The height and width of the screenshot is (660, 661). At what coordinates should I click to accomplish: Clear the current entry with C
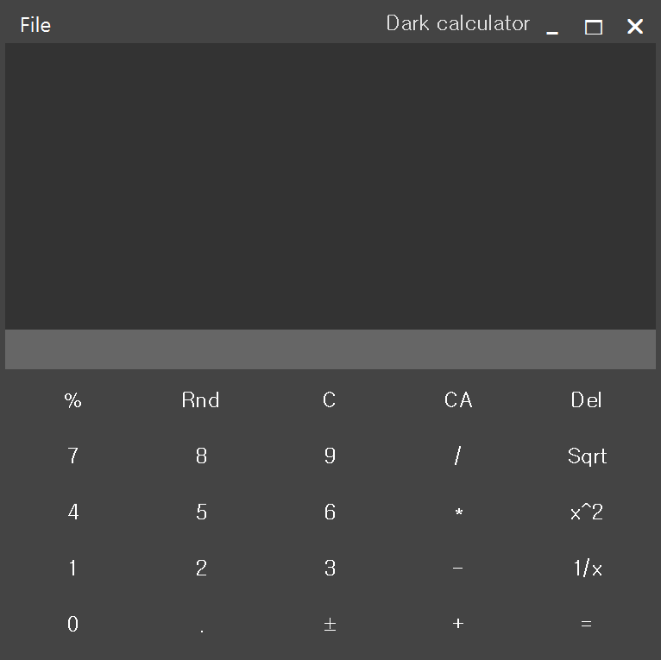point(329,400)
